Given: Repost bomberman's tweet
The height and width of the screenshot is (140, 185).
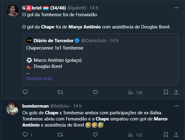Looking at the screenshot, I should tap(60, 134).
